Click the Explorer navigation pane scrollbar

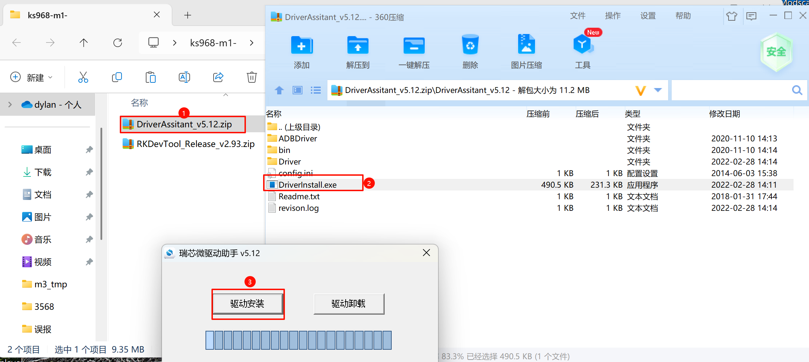click(x=101, y=184)
